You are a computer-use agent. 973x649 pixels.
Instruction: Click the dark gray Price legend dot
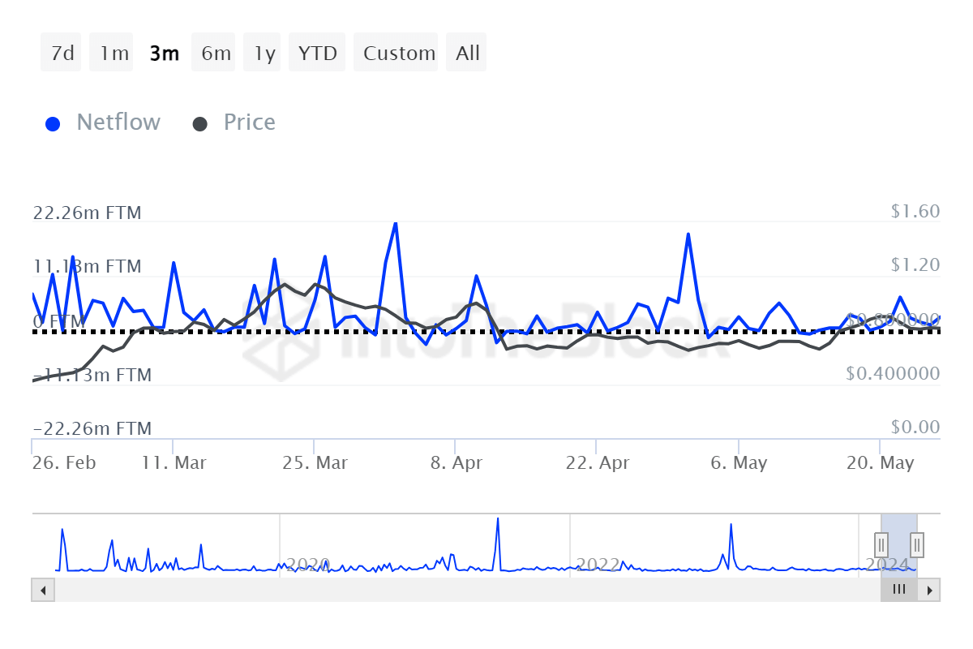[200, 124]
